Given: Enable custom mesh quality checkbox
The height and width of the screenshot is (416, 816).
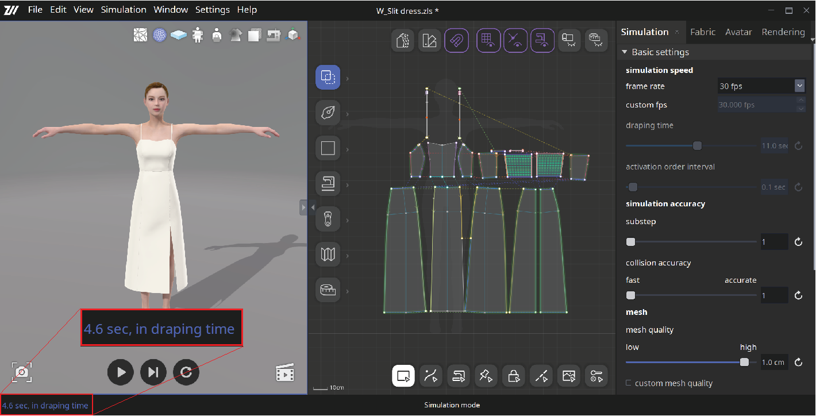Looking at the screenshot, I should pyautogui.click(x=629, y=383).
